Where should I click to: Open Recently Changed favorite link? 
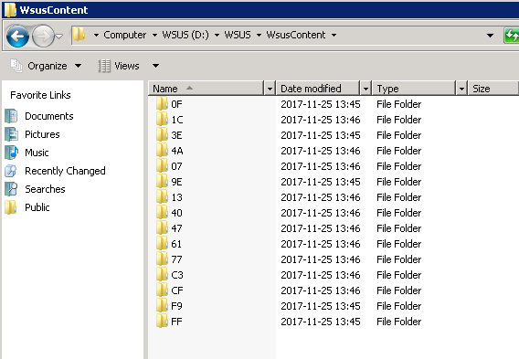(x=65, y=171)
